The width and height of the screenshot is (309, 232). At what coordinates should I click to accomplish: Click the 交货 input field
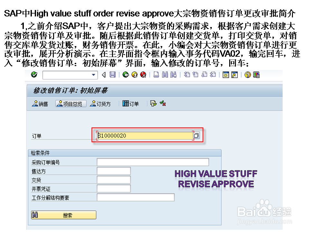tap(114, 180)
